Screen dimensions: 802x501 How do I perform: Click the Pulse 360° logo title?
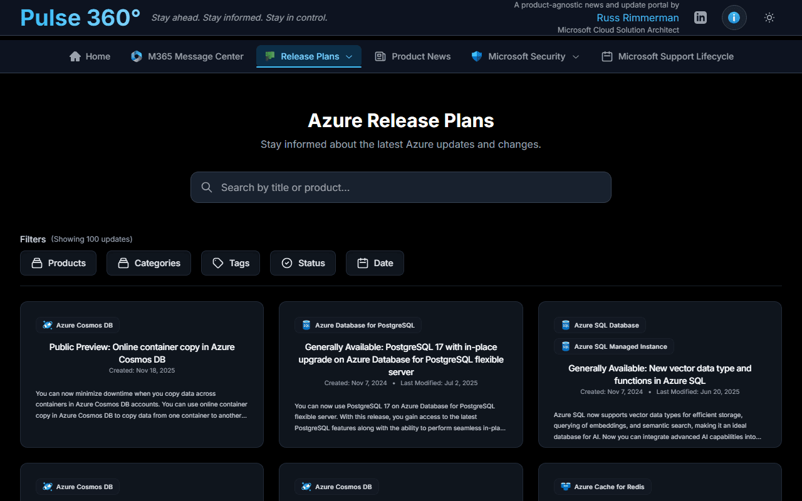point(80,18)
